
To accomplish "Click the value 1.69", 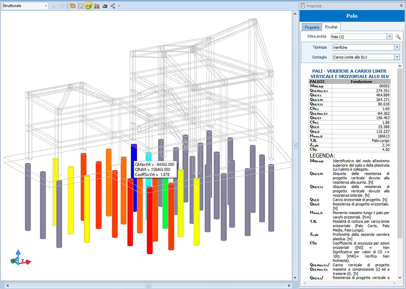I will click(386, 109).
